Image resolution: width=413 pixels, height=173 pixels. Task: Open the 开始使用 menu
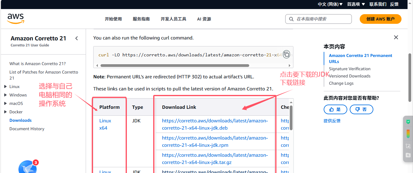113,19
